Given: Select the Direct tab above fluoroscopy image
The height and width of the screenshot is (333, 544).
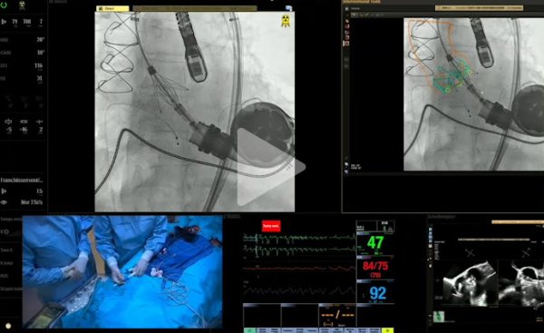Looking at the screenshot, I should pos(112,8).
